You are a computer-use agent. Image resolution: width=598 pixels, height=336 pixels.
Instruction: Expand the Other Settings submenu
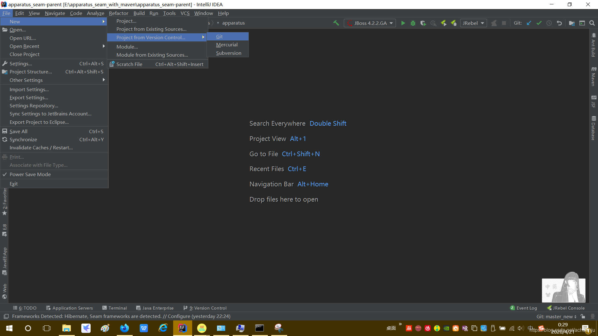54,80
